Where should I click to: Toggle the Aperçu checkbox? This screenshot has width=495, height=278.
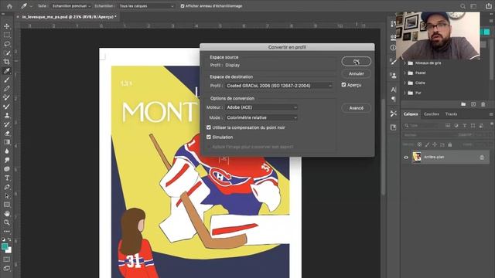coord(343,85)
